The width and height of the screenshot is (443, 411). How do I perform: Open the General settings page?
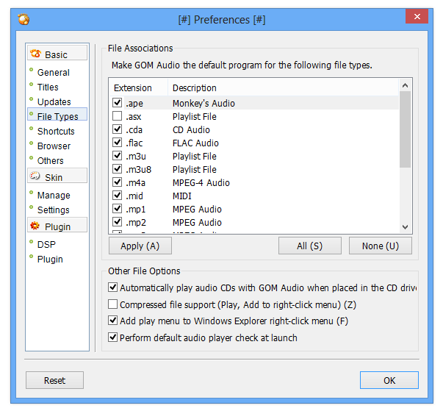coord(54,73)
